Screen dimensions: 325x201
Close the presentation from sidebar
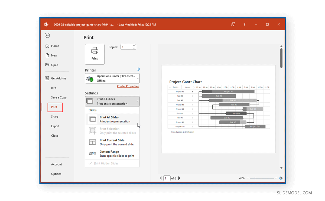point(55,136)
